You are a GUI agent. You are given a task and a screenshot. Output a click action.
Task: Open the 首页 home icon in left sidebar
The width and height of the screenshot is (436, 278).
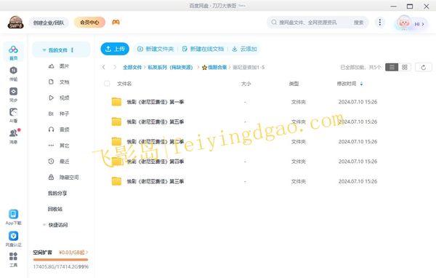pos(13,50)
